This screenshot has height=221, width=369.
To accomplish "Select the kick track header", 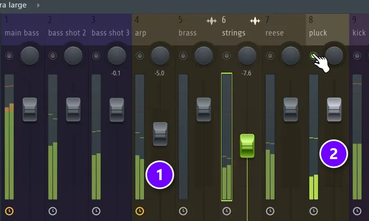I will (x=360, y=29).
